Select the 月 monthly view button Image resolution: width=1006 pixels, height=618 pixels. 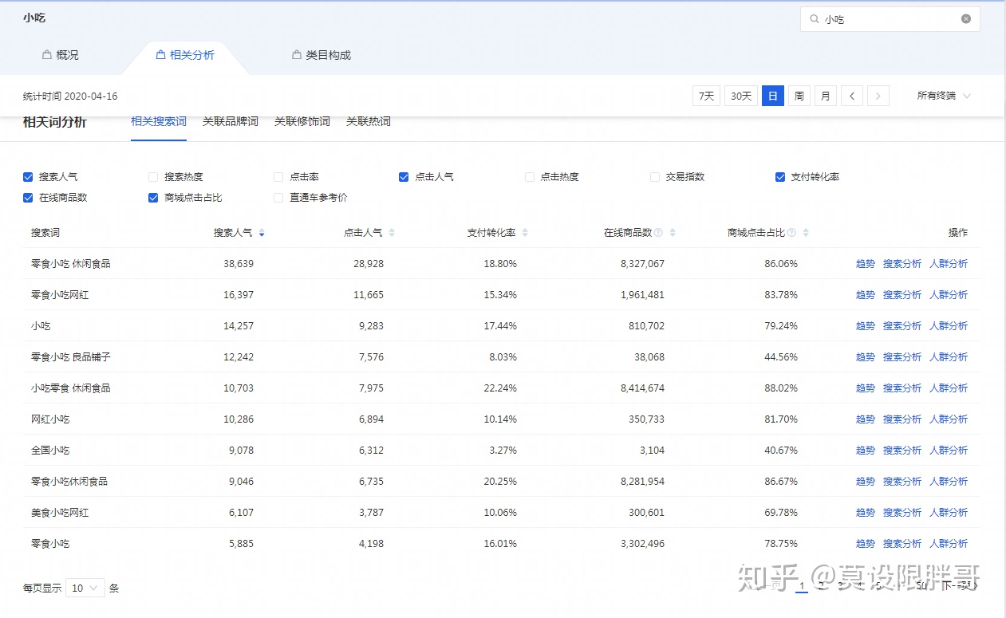click(x=825, y=95)
